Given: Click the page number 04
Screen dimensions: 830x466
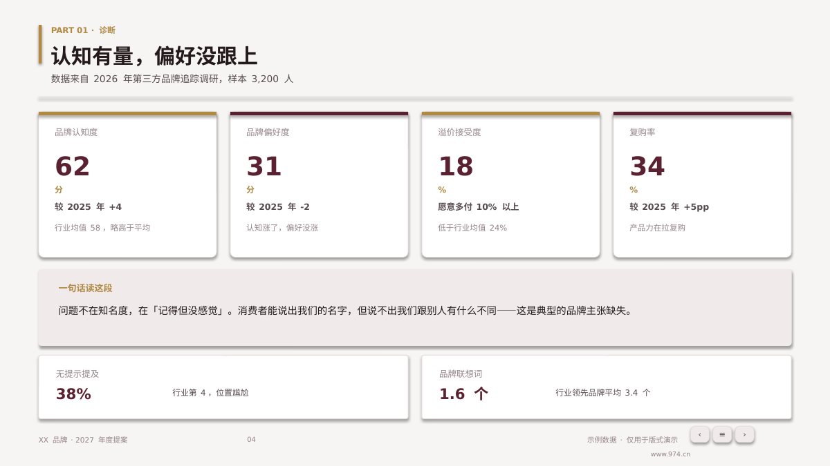Looking at the screenshot, I should pyautogui.click(x=251, y=440).
